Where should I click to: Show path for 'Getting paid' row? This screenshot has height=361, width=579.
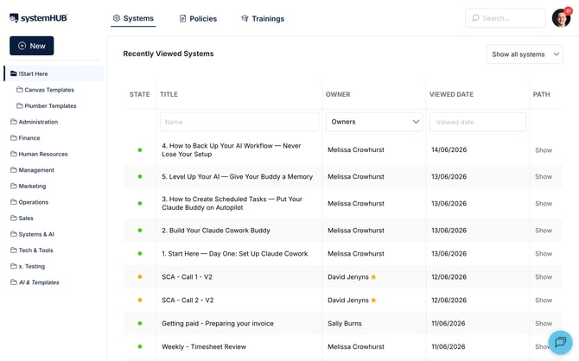pyautogui.click(x=544, y=323)
